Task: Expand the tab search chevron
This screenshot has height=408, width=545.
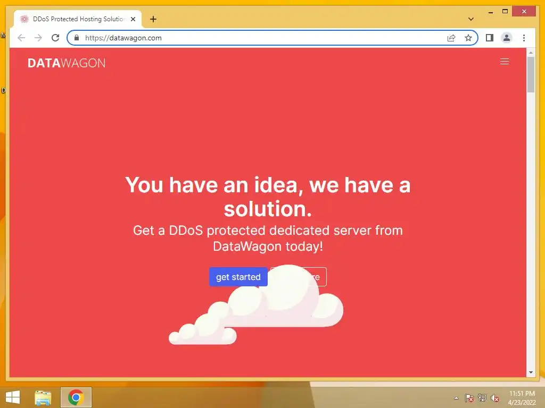Action: coord(471,19)
